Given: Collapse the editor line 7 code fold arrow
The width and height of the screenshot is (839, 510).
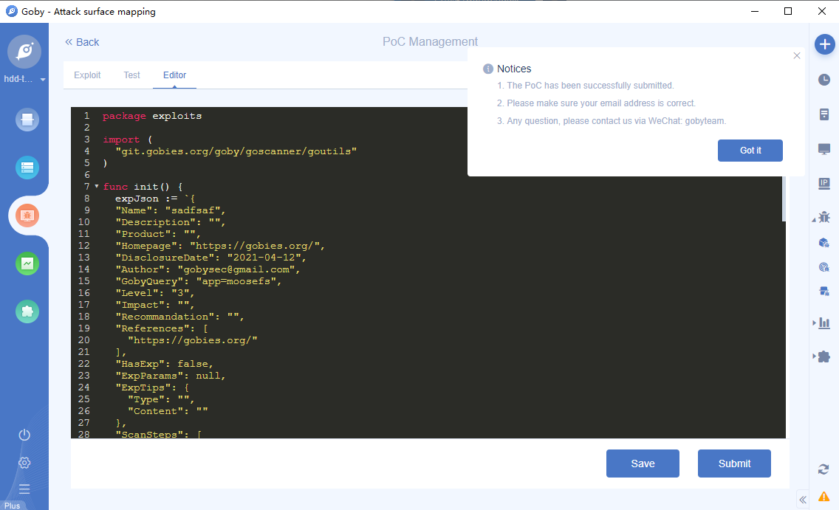Looking at the screenshot, I should pyautogui.click(x=96, y=187).
